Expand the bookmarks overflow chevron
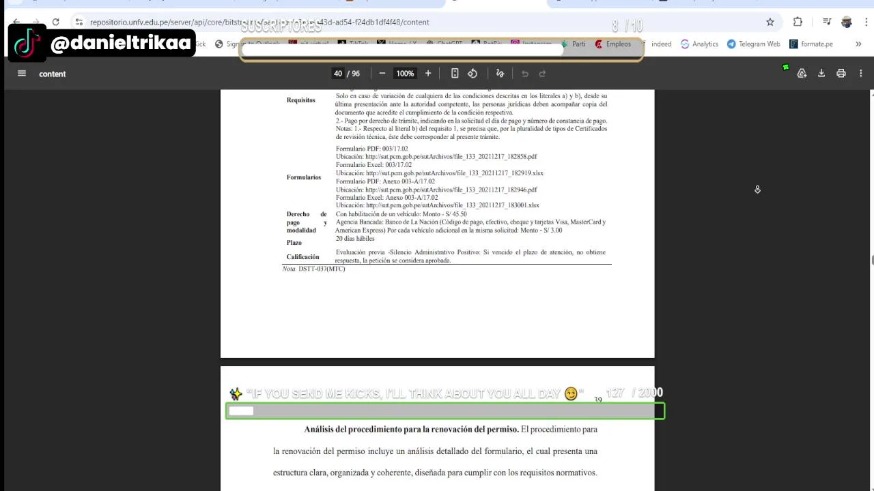This screenshot has height=491, width=874. pos(858,44)
